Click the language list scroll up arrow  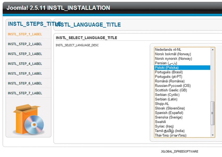coord(212,50)
